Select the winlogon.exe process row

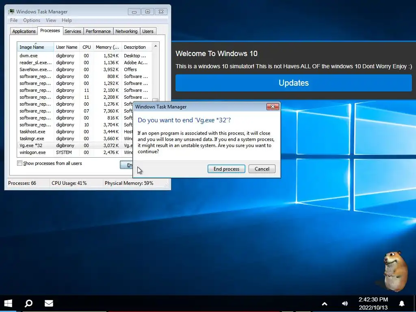[75, 152]
